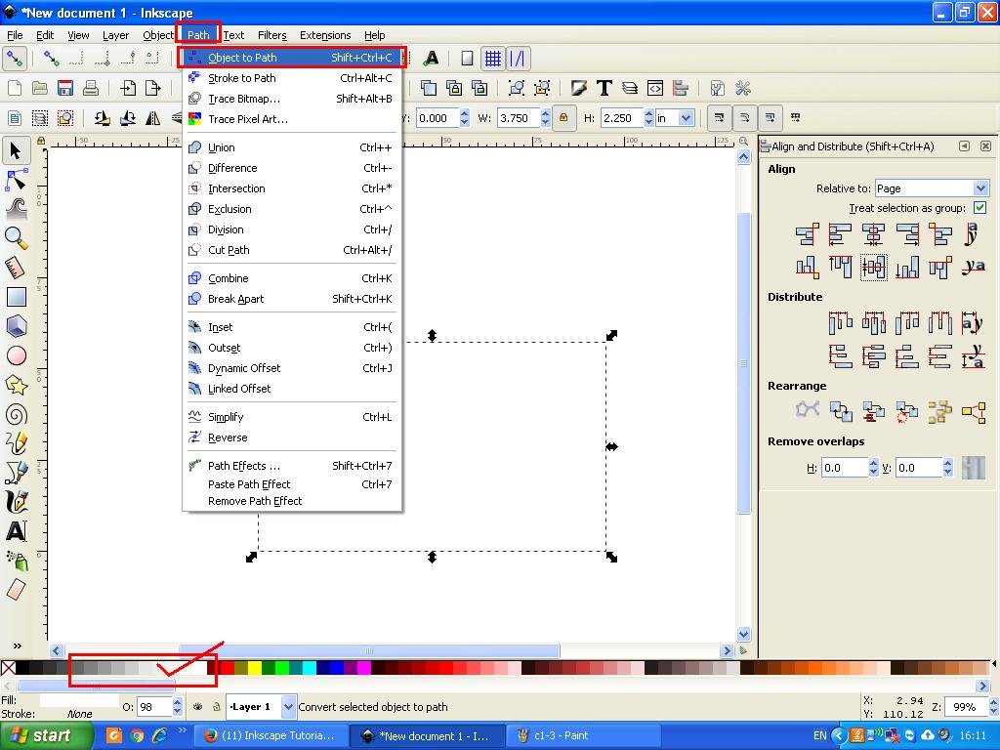Image resolution: width=1000 pixels, height=750 pixels.
Task: Toggle the width-height lock button
Action: [x=563, y=118]
